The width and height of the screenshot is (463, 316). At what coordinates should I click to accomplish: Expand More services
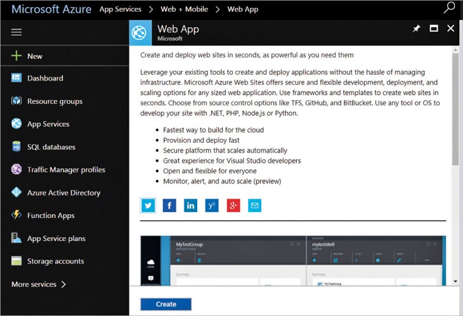[x=34, y=284]
